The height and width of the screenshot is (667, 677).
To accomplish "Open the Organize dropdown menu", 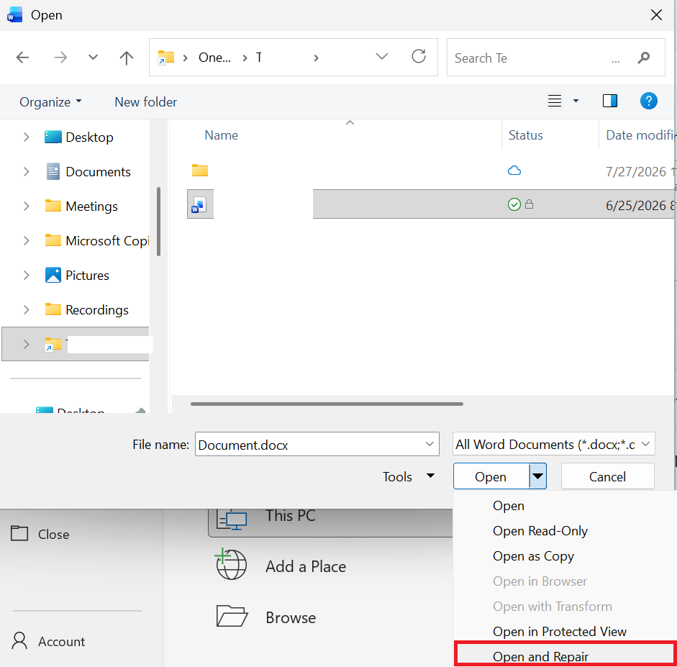I will 50,102.
